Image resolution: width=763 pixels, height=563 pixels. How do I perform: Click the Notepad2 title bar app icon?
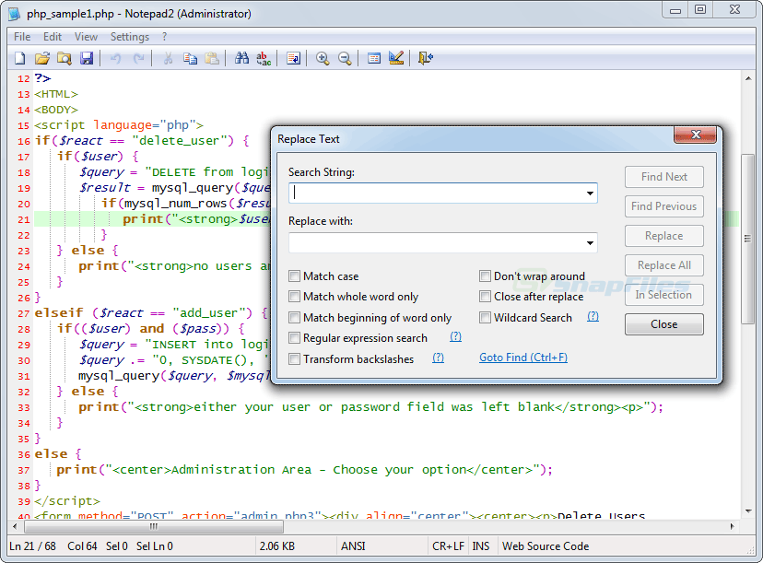click(x=15, y=14)
